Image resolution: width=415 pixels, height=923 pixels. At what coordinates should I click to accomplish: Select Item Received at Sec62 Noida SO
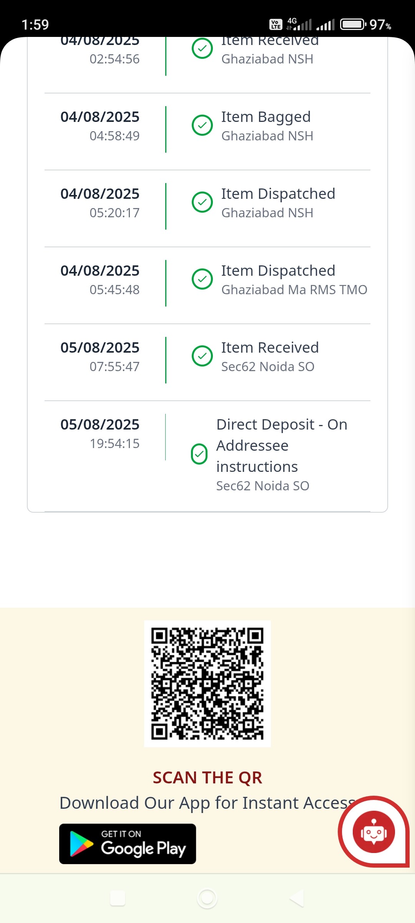270,348
